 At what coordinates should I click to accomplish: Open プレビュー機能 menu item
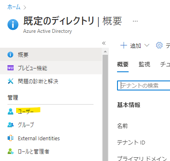(x=51, y=68)
